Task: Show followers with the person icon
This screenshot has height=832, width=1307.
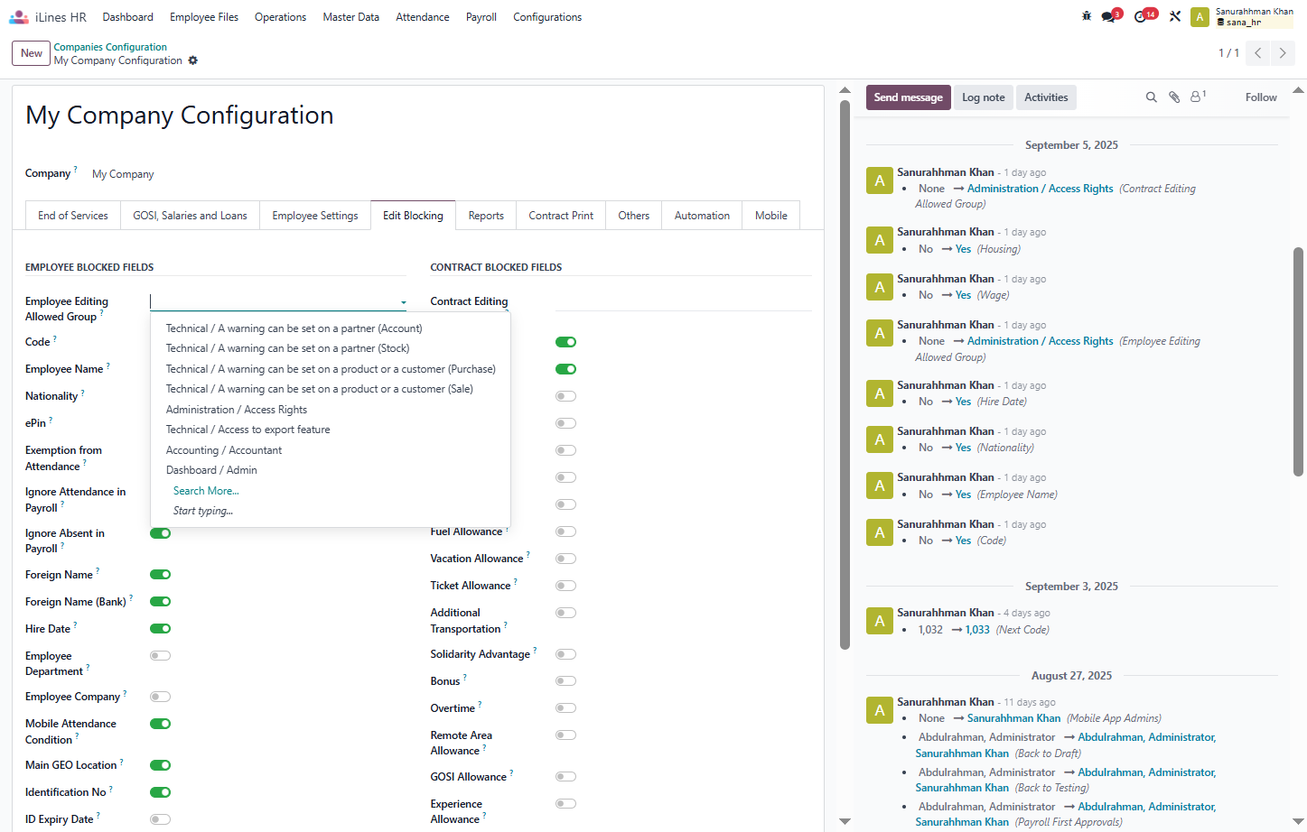Action: (1198, 97)
